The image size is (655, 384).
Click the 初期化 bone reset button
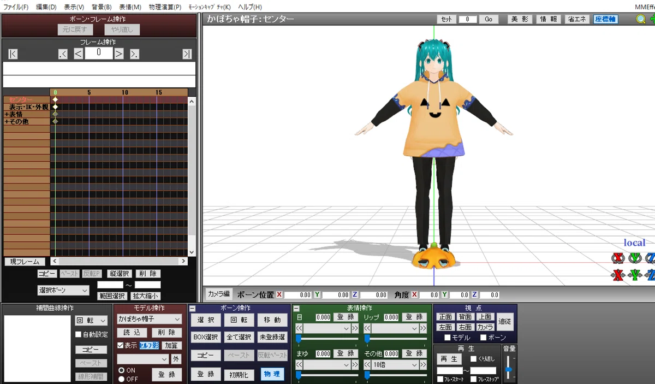pyautogui.click(x=239, y=375)
